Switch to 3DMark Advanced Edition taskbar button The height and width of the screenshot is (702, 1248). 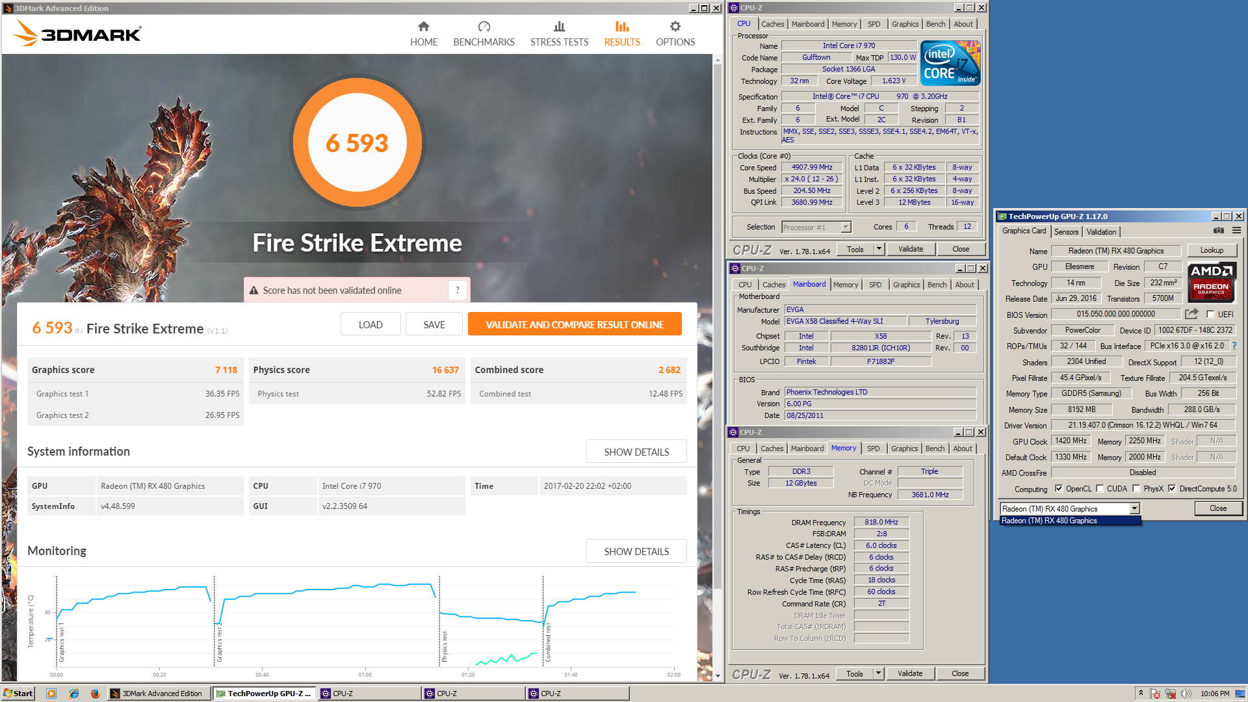(x=159, y=694)
